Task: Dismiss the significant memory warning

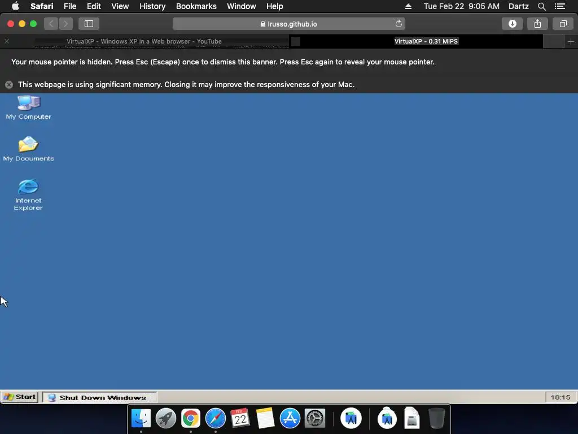Action: pos(9,85)
